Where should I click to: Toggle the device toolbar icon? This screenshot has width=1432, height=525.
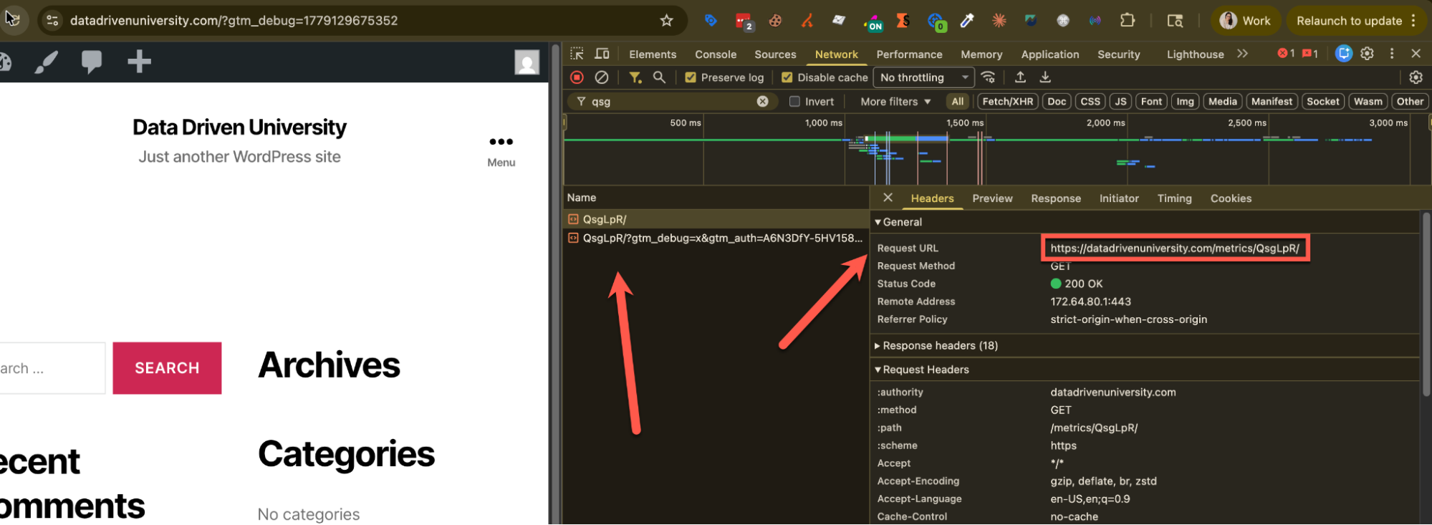(602, 54)
